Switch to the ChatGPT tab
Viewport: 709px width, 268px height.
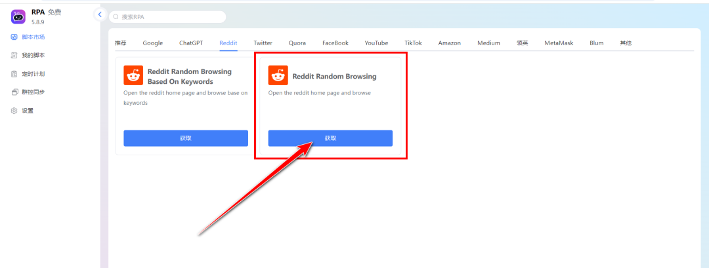coord(191,43)
